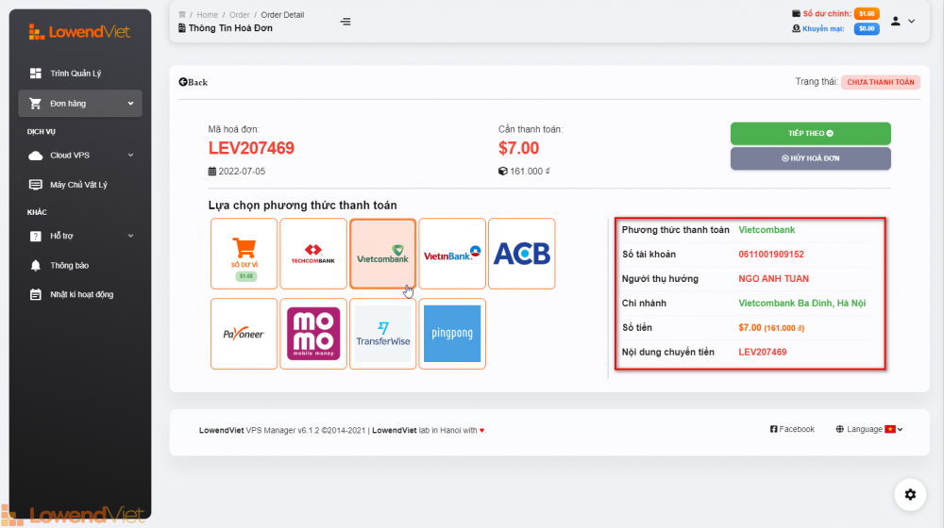Click the Vietnam flag icon
Viewport: 944px width, 528px height.
[x=890, y=429]
